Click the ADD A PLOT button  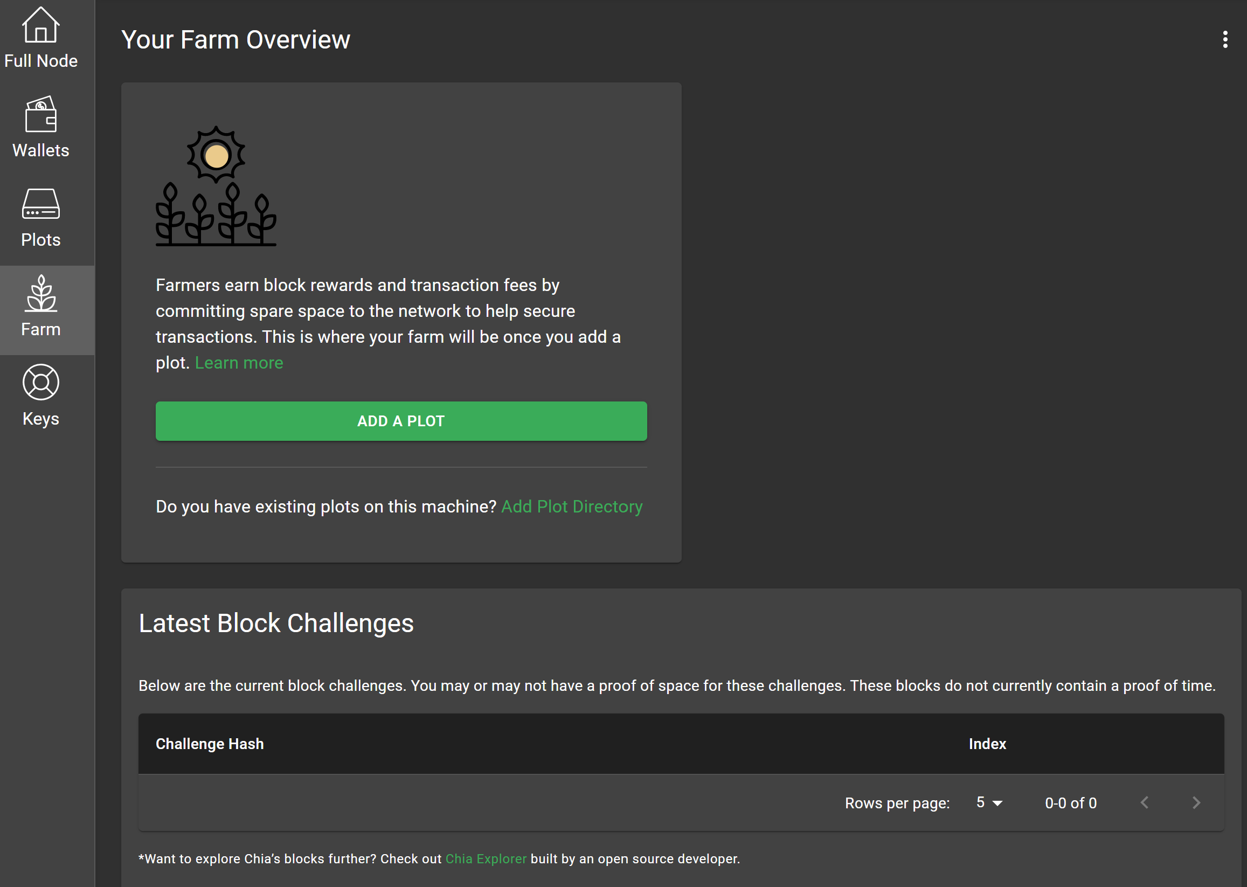point(401,421)
